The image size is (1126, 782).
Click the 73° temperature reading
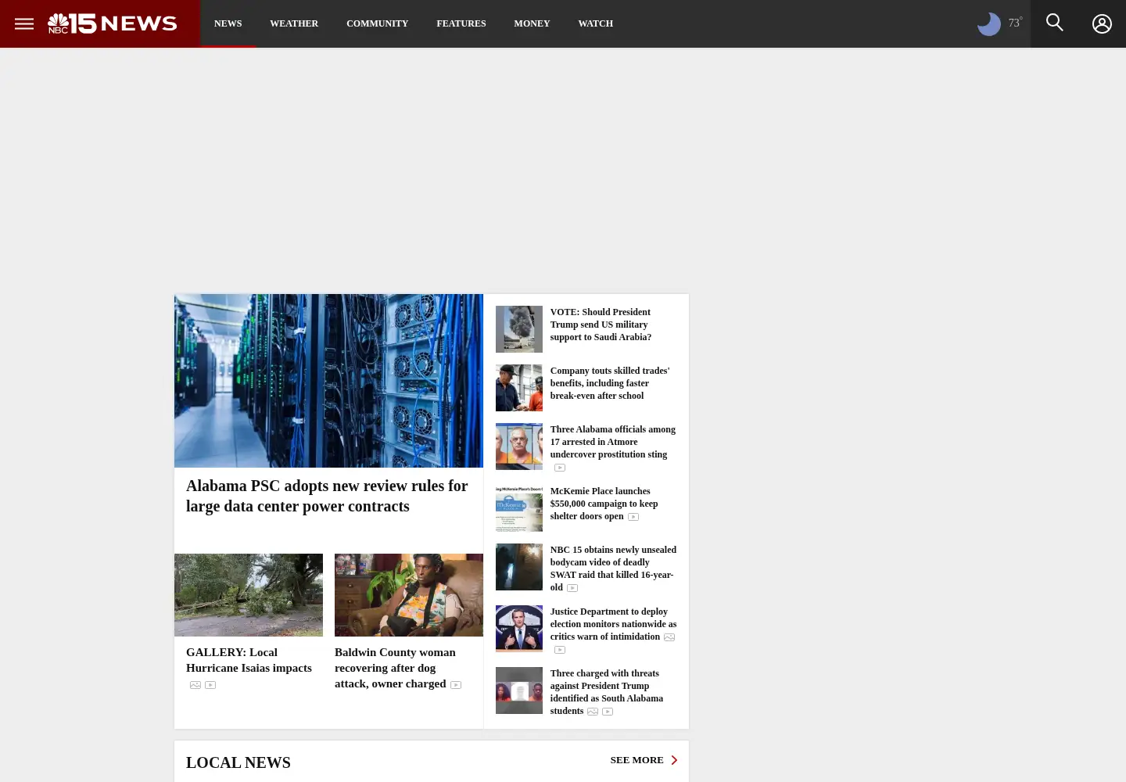point(1015,23)
